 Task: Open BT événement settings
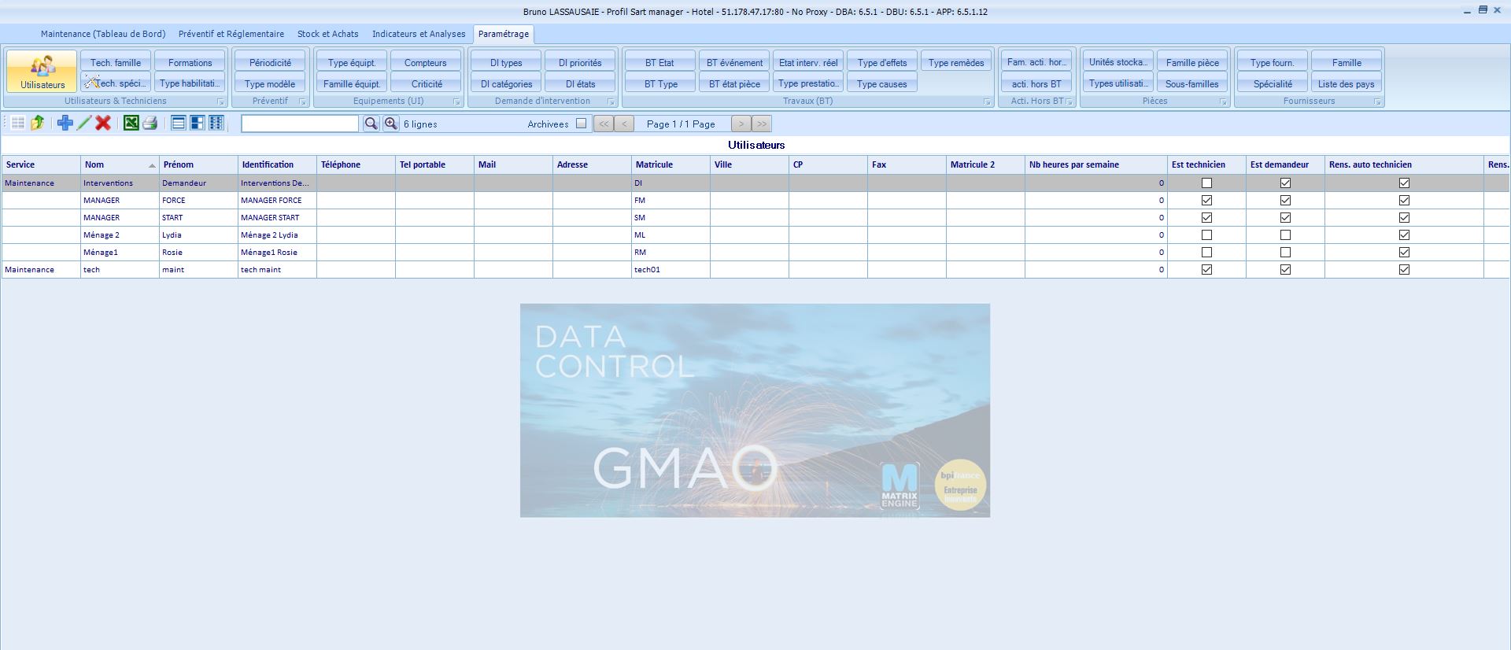pos(734,62)
